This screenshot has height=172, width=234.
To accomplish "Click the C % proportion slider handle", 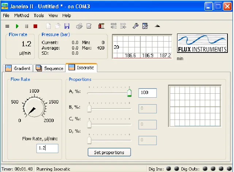I will 89,124.
